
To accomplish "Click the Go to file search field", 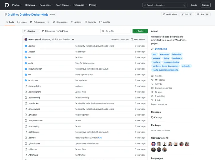I will (x=115, y=31).
